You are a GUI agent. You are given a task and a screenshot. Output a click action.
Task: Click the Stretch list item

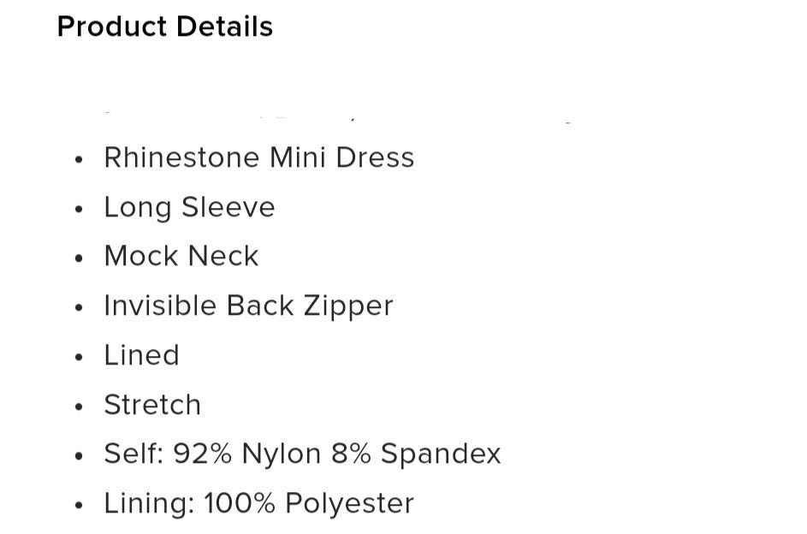pos(152,405)
